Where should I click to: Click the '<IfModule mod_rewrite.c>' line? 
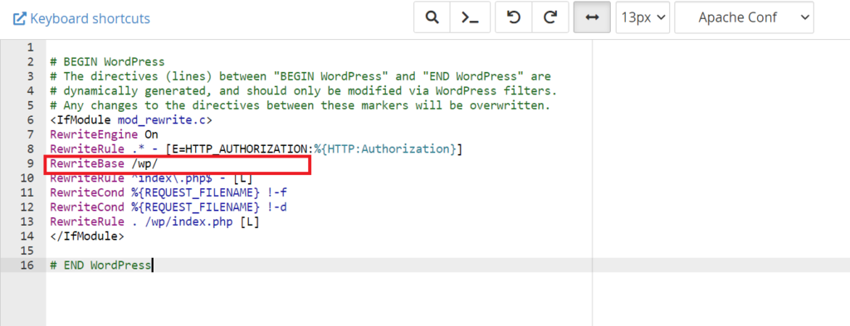(130, 120)
